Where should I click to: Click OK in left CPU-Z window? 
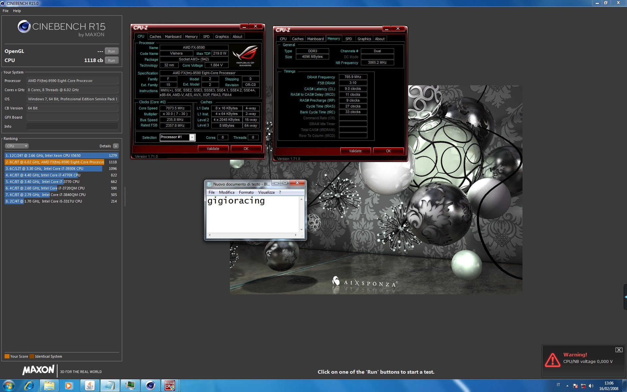click(x=246, y=149)
